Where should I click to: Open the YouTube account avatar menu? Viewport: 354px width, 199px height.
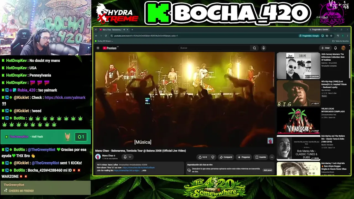click(343, 48)
